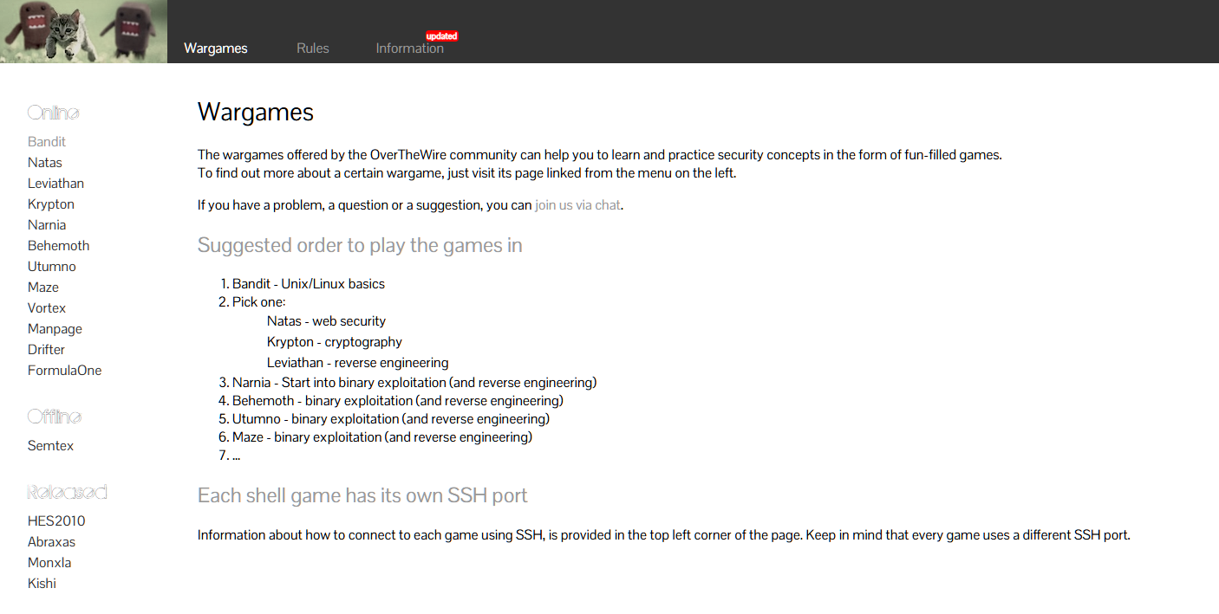1219x614 pixels.
Task: Click Natas - web security line
Action: pos(326,321)
